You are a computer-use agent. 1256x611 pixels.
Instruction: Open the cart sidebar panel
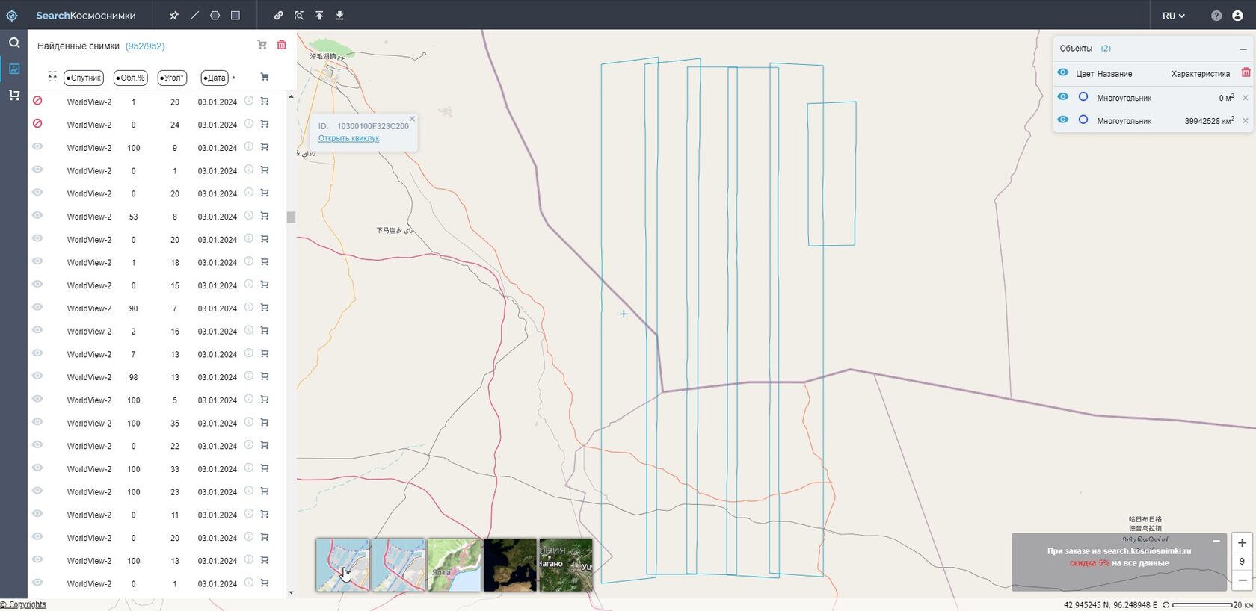[13, 95]
